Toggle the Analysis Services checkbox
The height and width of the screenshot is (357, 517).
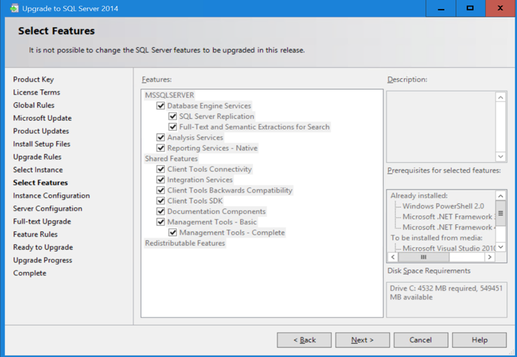[x=161, y=138]
